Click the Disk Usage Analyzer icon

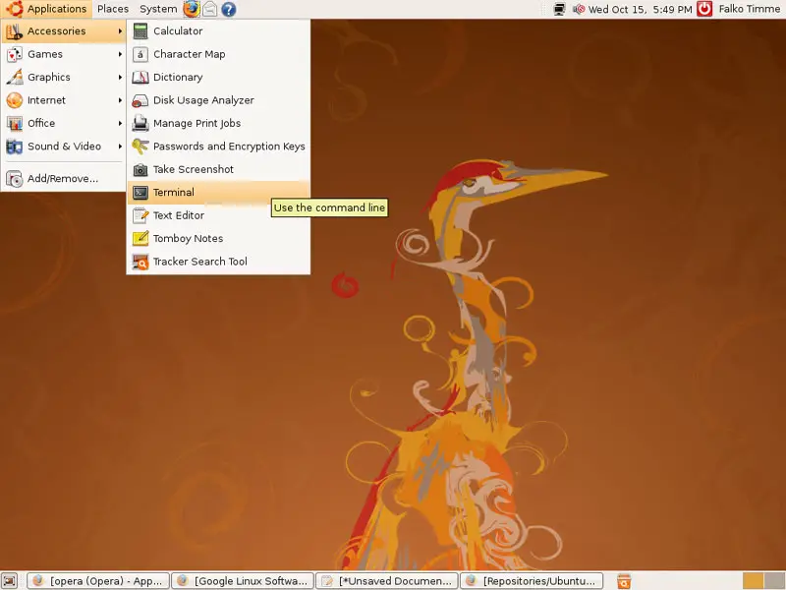(x=140, y=100)
